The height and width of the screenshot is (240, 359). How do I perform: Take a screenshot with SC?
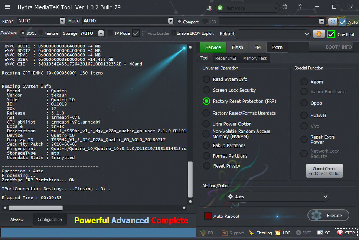323,233
